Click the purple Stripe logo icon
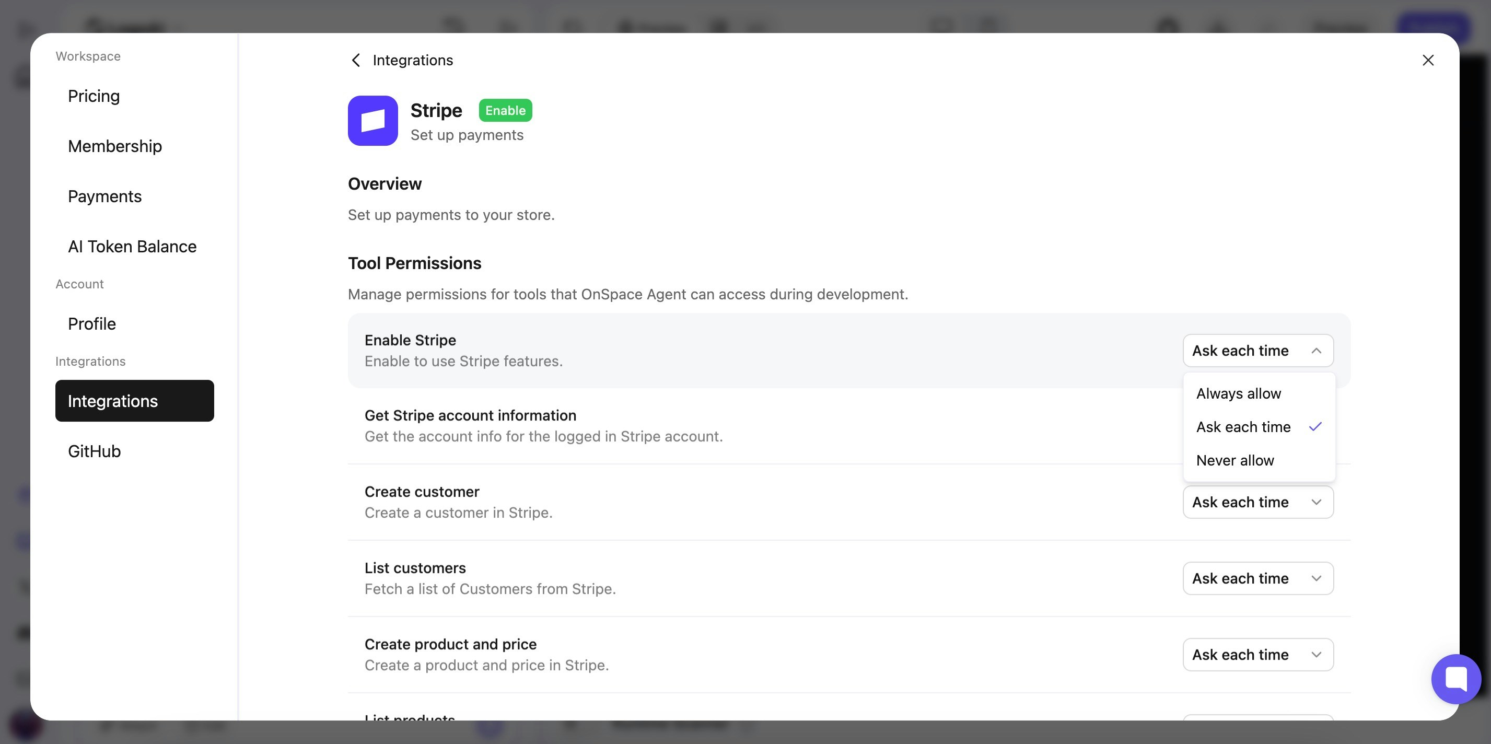This screenshot has width=1491, height=744. 373,120
